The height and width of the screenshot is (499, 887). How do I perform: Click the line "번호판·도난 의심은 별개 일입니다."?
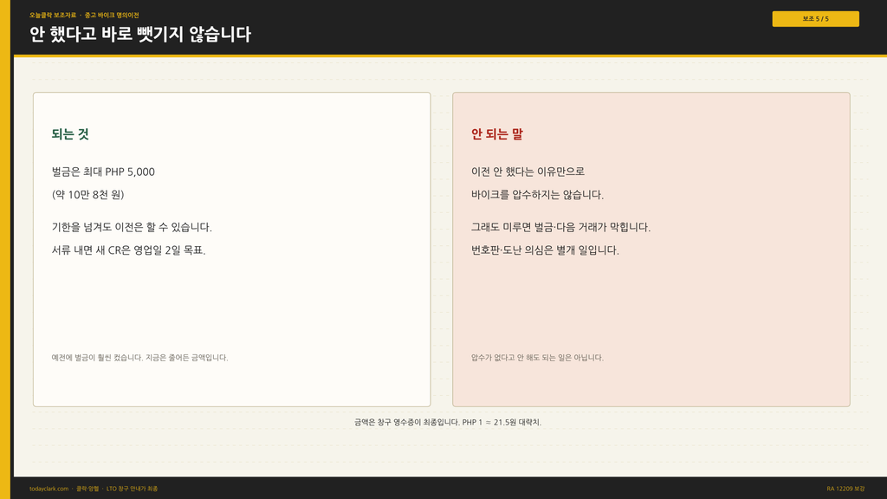pyautogui.click(x=545, y=250)
